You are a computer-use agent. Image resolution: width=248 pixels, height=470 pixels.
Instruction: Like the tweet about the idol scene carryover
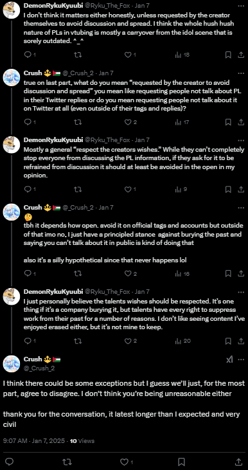(130, 55)
